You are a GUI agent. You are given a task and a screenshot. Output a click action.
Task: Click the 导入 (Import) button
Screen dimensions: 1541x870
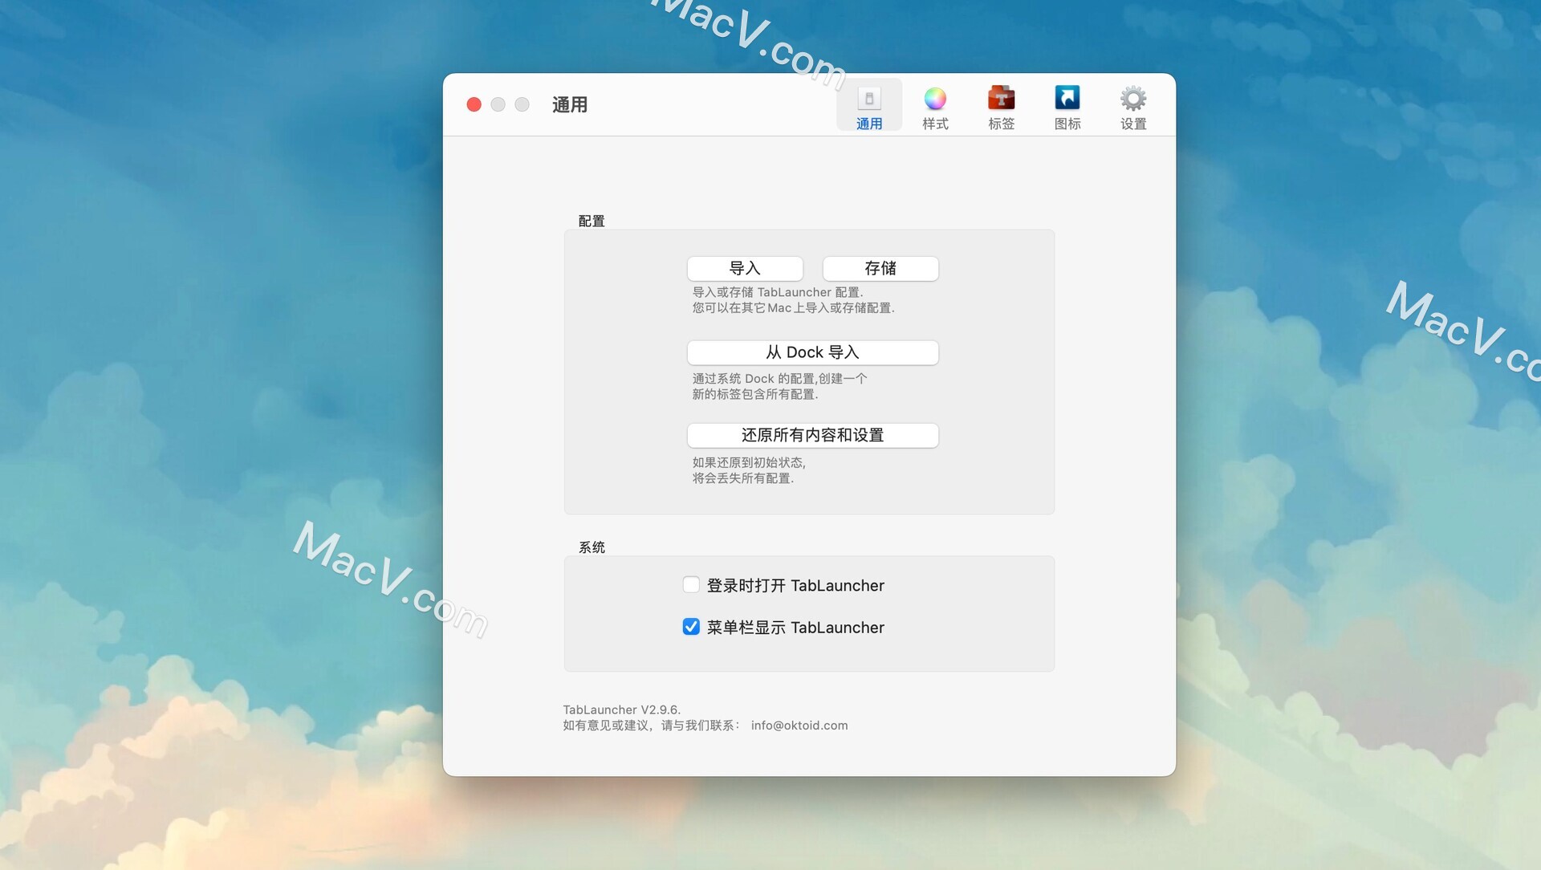click(745, 269)
